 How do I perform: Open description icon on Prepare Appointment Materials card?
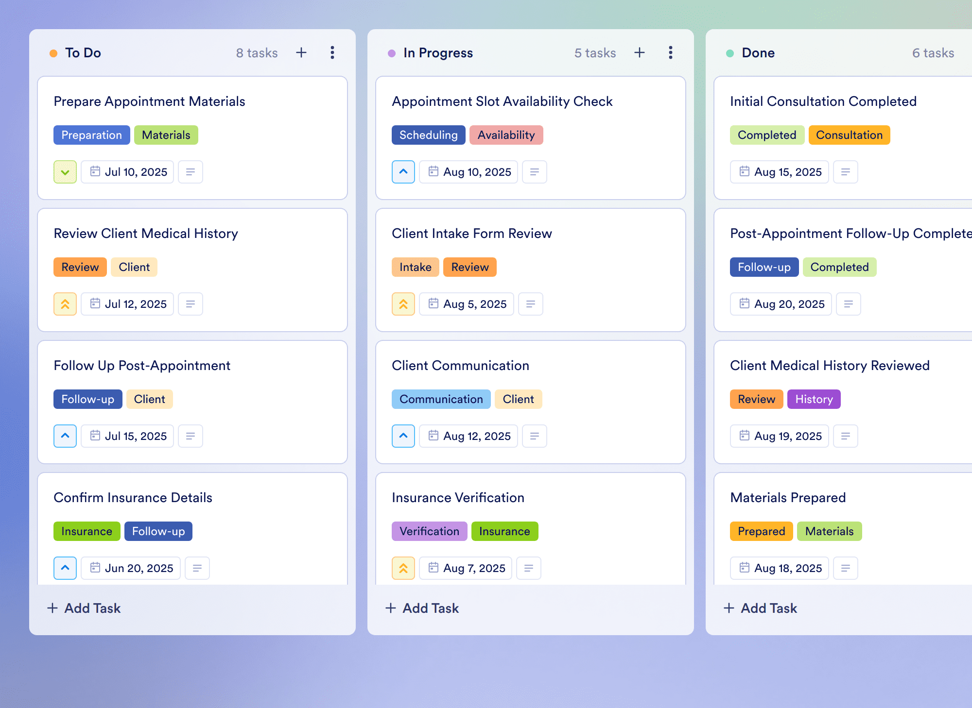click(x=191, y=172)
